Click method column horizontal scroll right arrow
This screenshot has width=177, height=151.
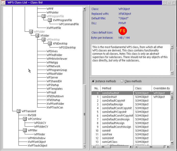pyautogui.click(x=131, y=147)
